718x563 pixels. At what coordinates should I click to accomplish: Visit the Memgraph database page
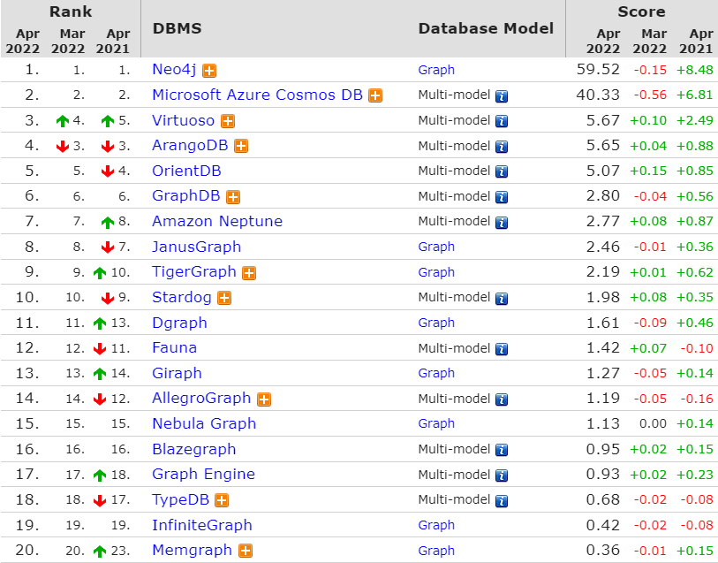[x=192, y=550]
